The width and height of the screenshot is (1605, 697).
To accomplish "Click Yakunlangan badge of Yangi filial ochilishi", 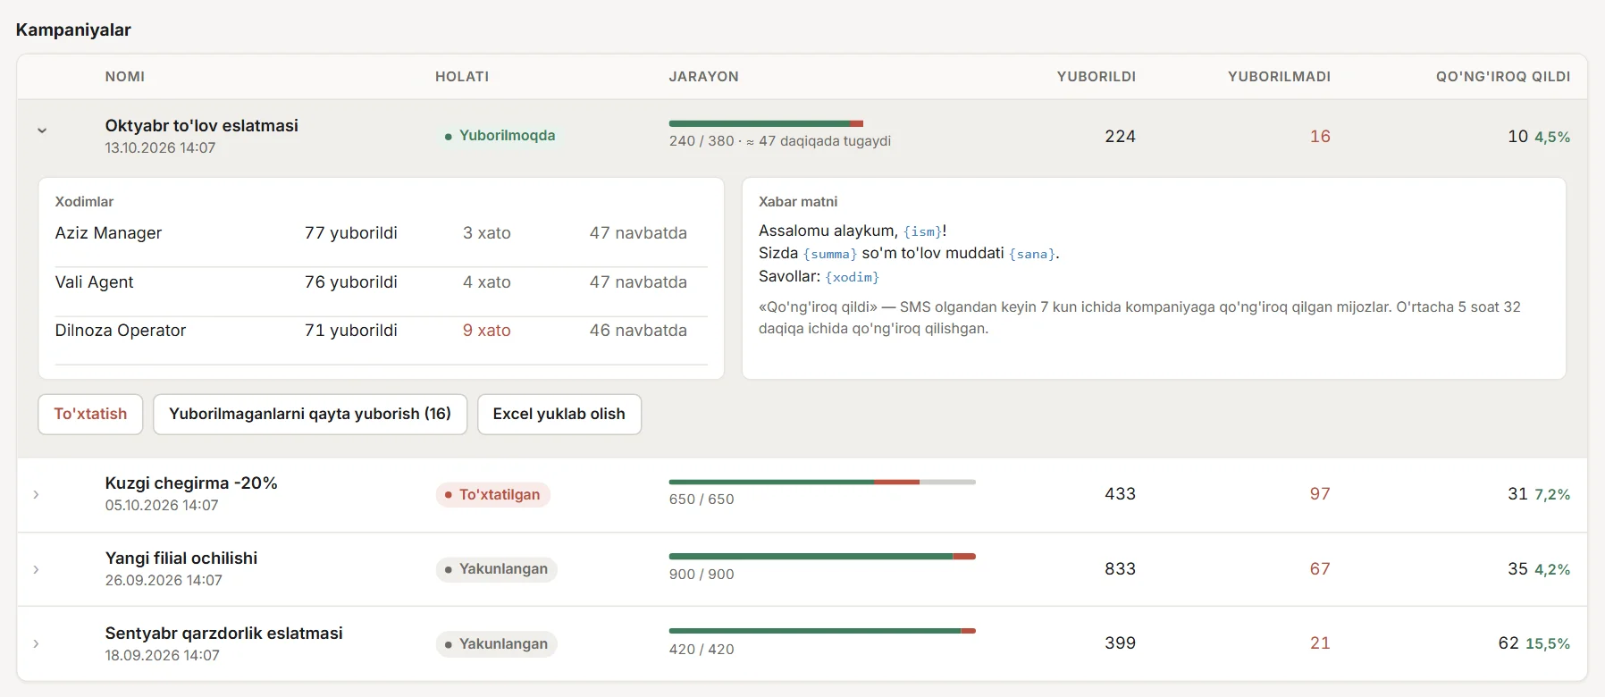I will pos(496,569).
